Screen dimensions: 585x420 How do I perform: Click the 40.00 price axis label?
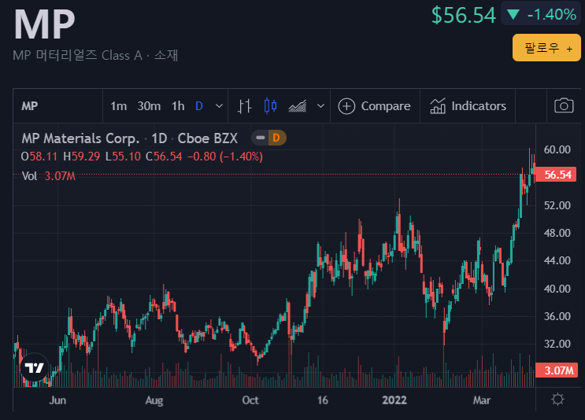pos(557,289)
